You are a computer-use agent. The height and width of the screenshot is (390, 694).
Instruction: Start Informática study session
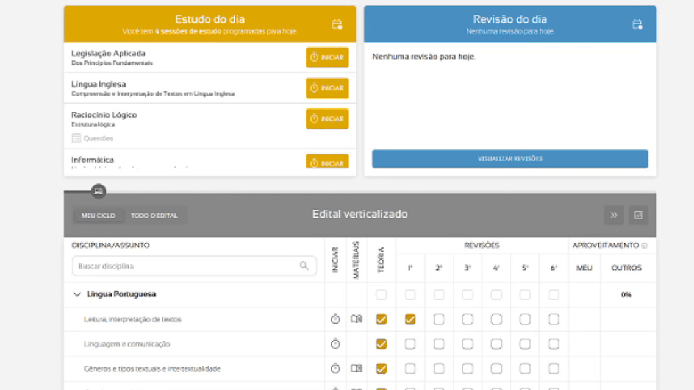(x=327, y=161)
